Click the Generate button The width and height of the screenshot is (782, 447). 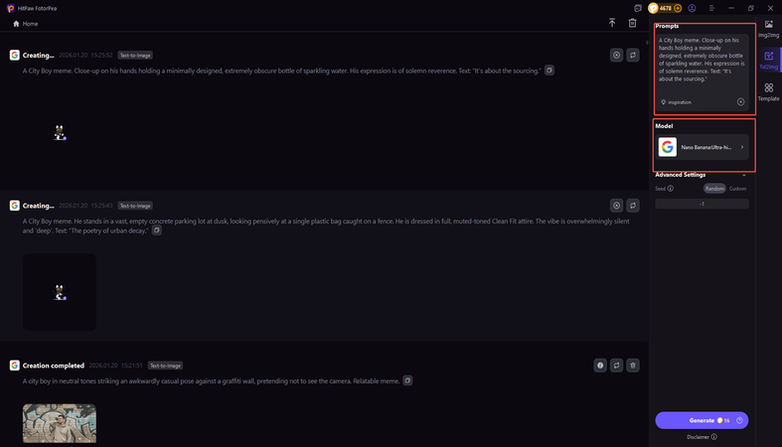pyautogui.click(x=702, y=420)
